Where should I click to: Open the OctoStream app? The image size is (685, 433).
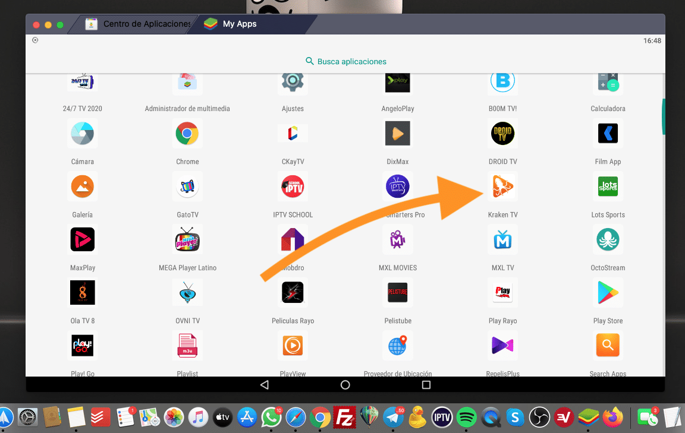[608, 239]
